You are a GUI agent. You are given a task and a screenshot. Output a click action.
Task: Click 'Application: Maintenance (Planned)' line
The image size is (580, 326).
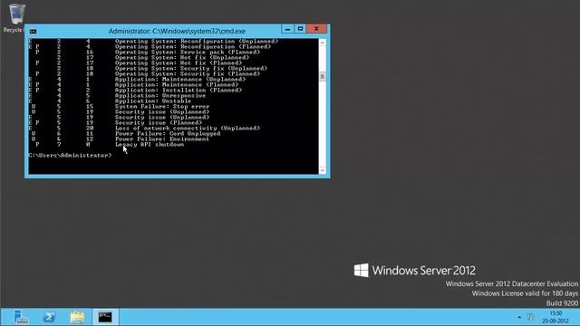pyautogui.click(x=177, y=84)
